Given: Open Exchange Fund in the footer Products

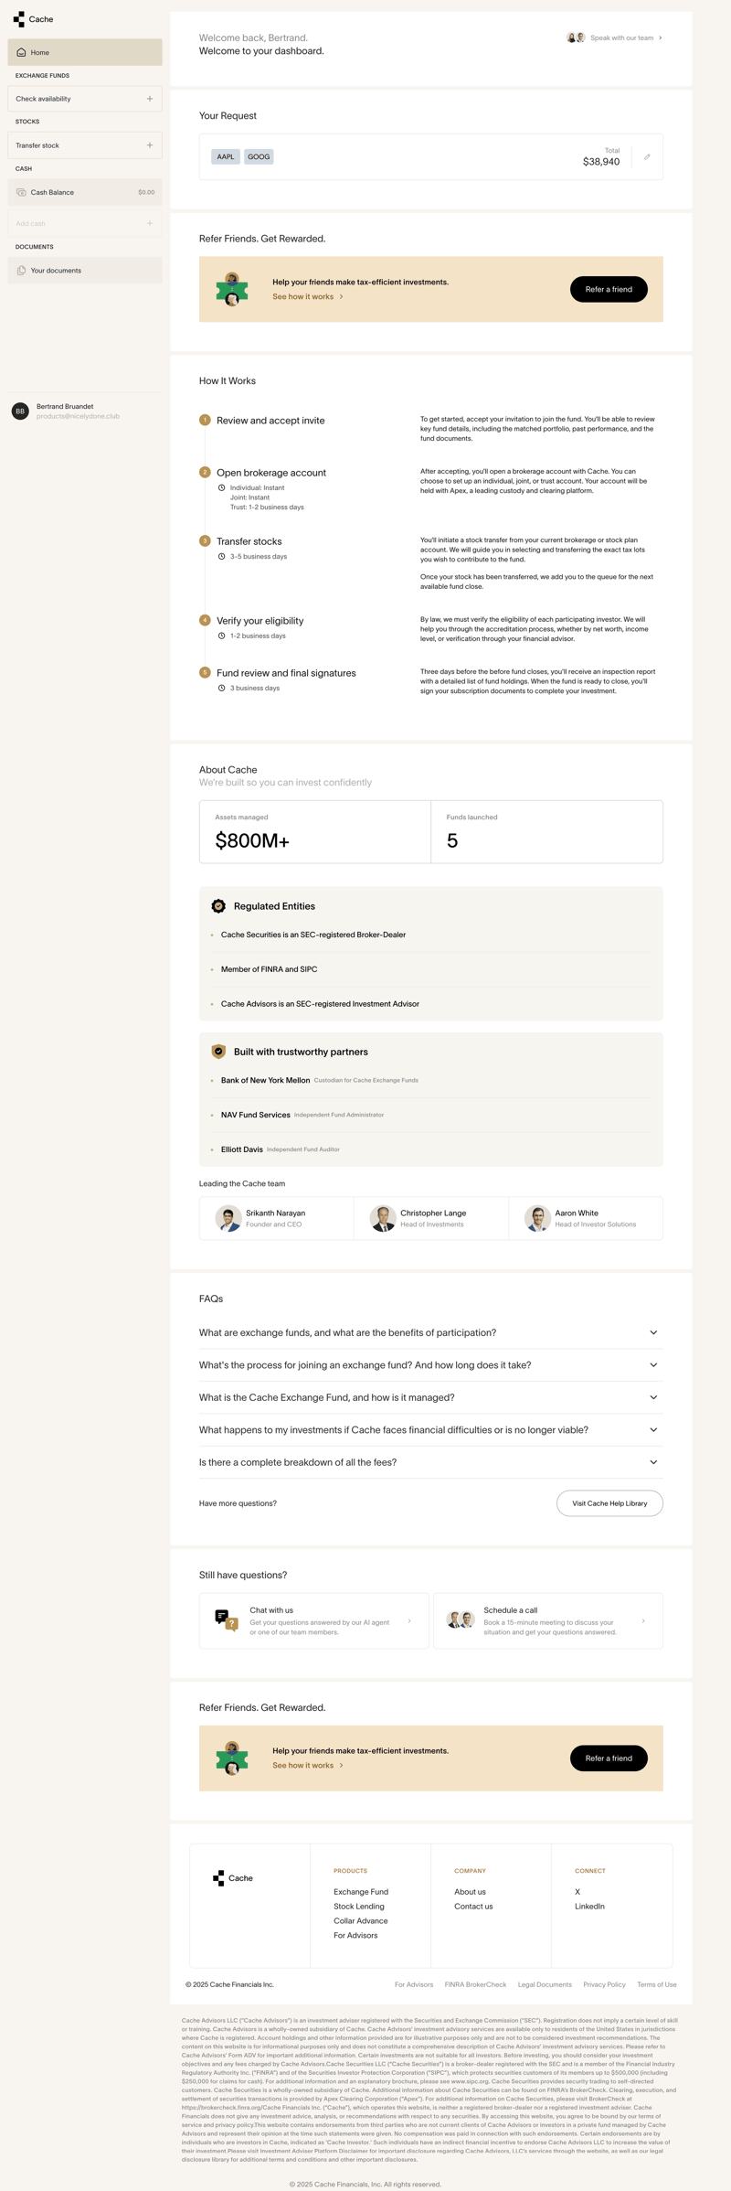Looking at the screenshot, I should pos(361,1891).
